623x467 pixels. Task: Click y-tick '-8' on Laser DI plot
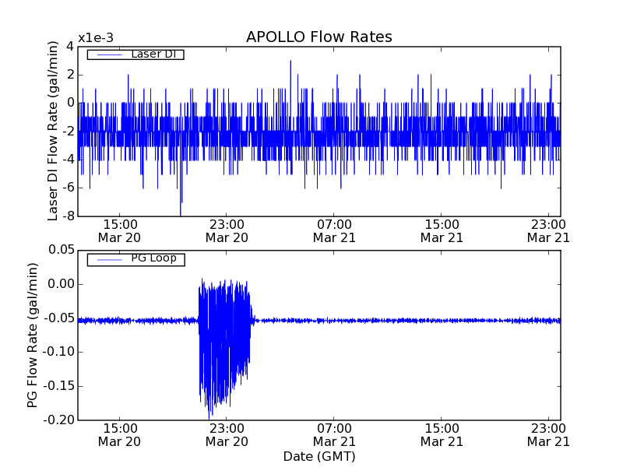(x=68, y=216)
